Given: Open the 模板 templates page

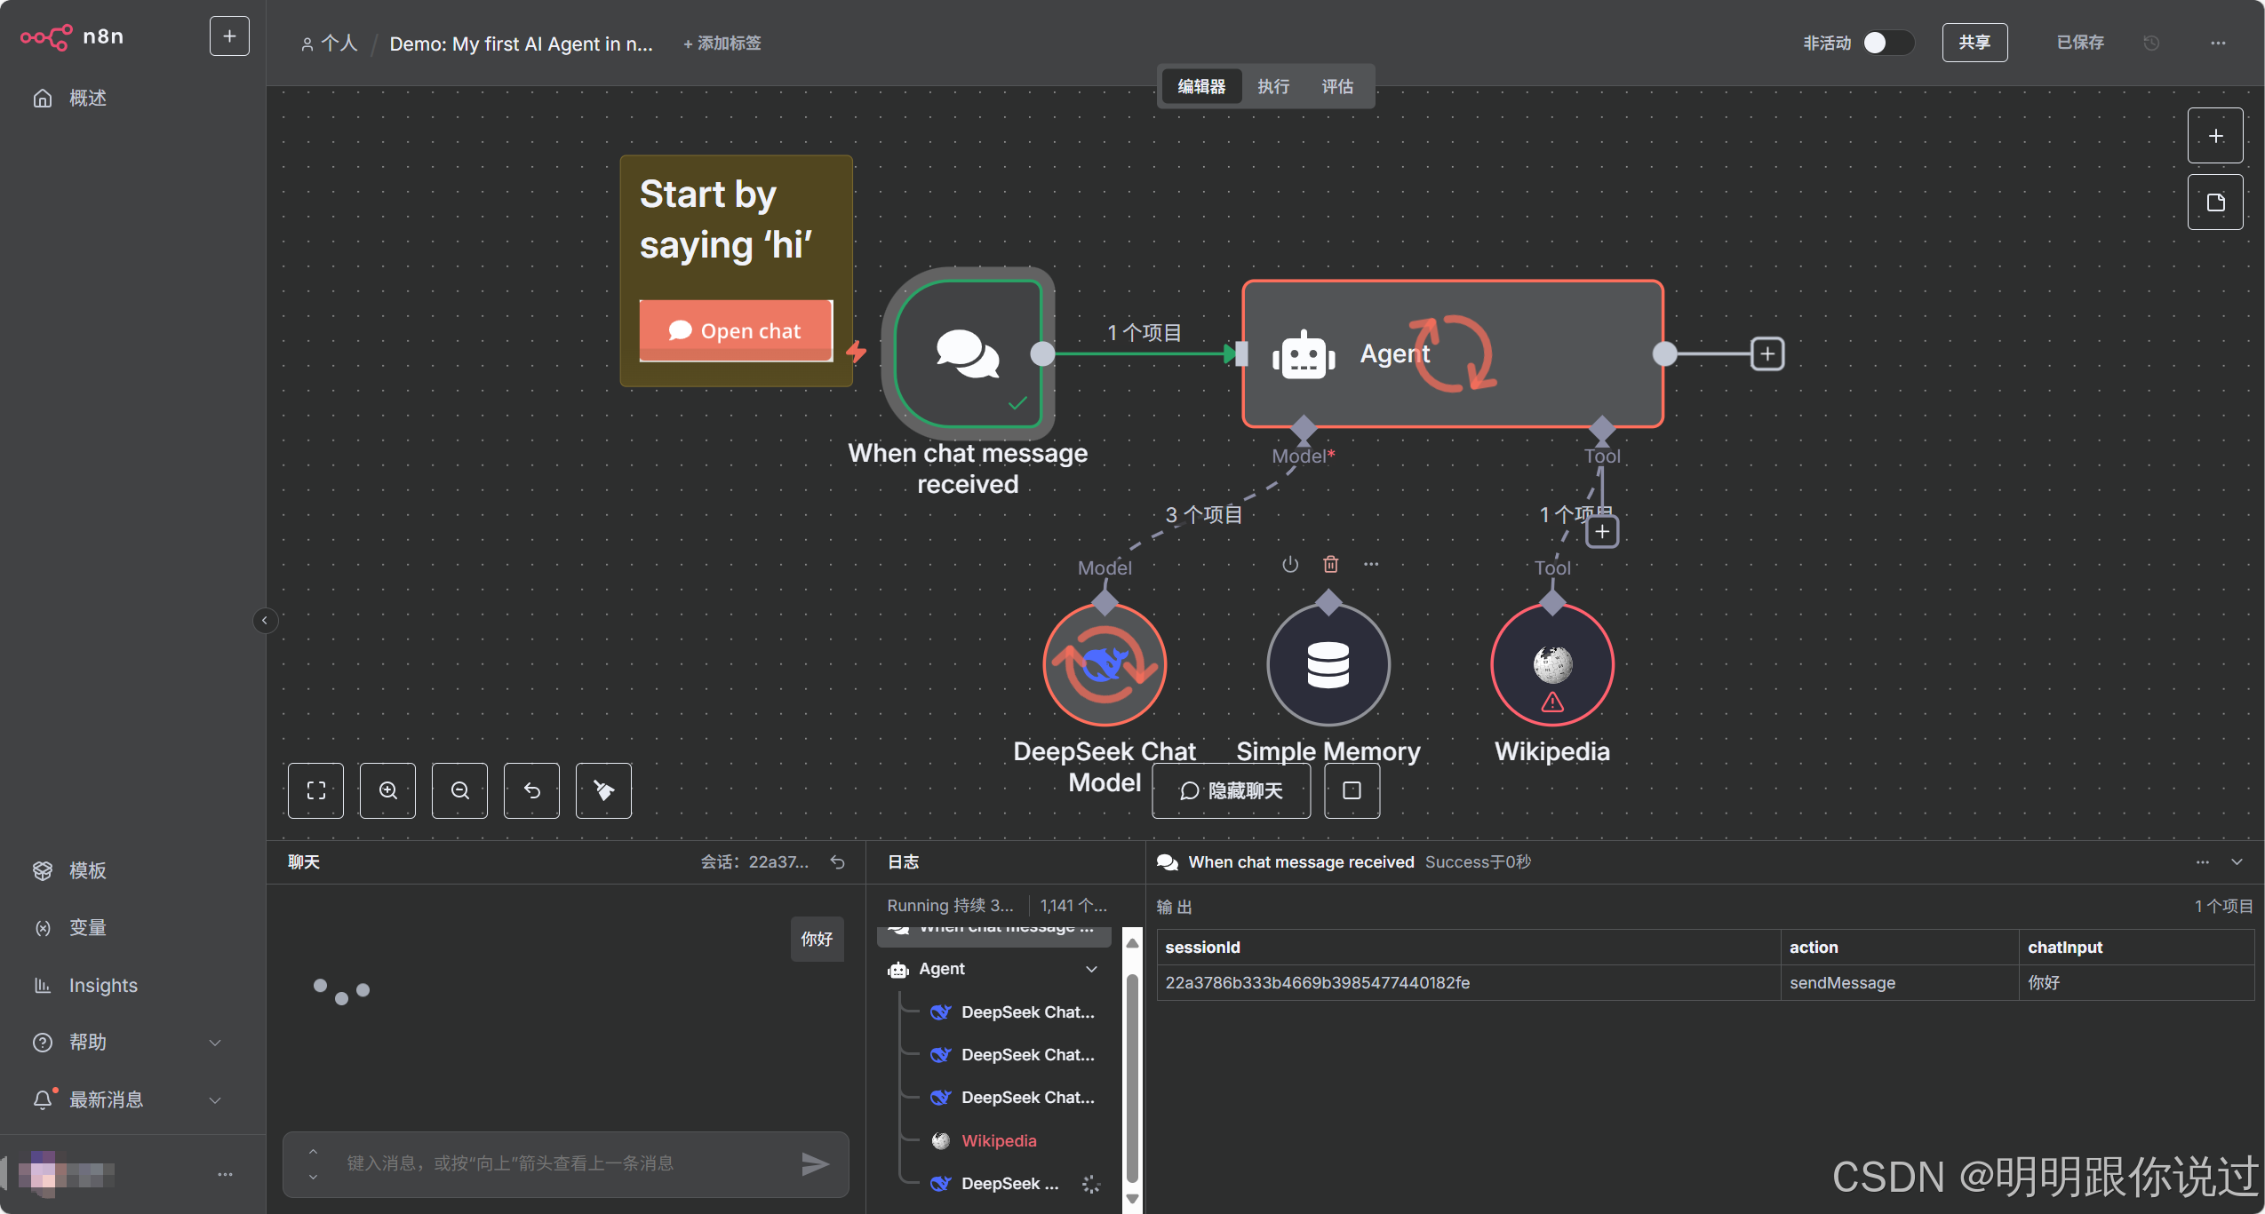Looking at the screenshot, I should 87,870.
